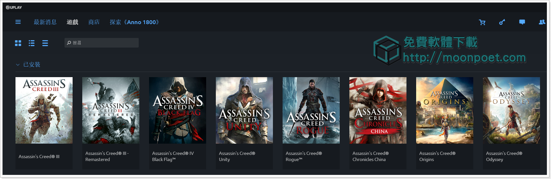Open Assassin's Creed III cover art
The image size is (551, 179).
pos(44,110)
